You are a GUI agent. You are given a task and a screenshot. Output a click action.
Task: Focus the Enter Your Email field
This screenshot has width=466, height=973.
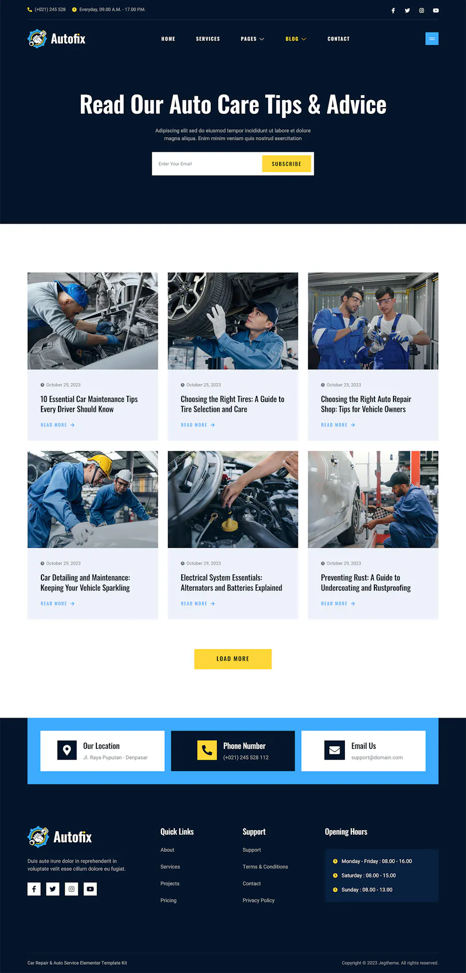point(207,164)
